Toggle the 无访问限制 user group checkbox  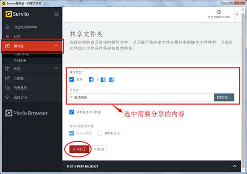(72, 133)
